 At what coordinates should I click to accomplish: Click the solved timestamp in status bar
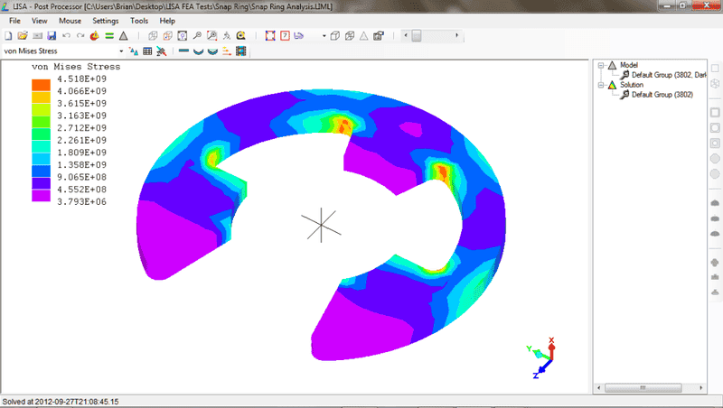pos(61,402)
